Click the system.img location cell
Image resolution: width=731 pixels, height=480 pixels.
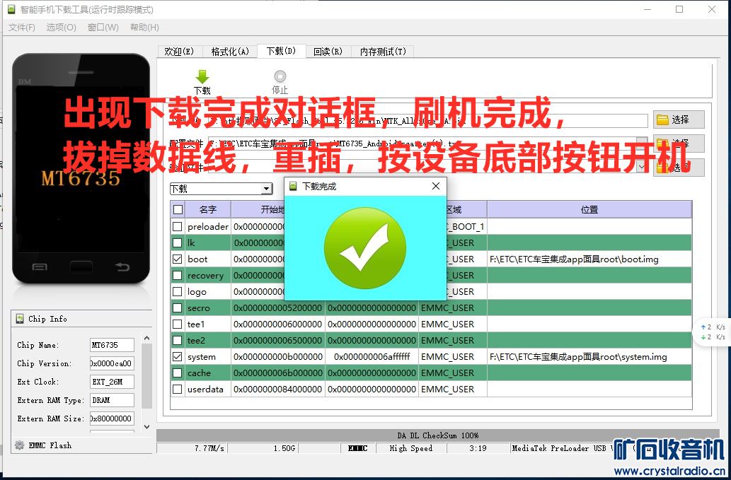tap(589, 357)
